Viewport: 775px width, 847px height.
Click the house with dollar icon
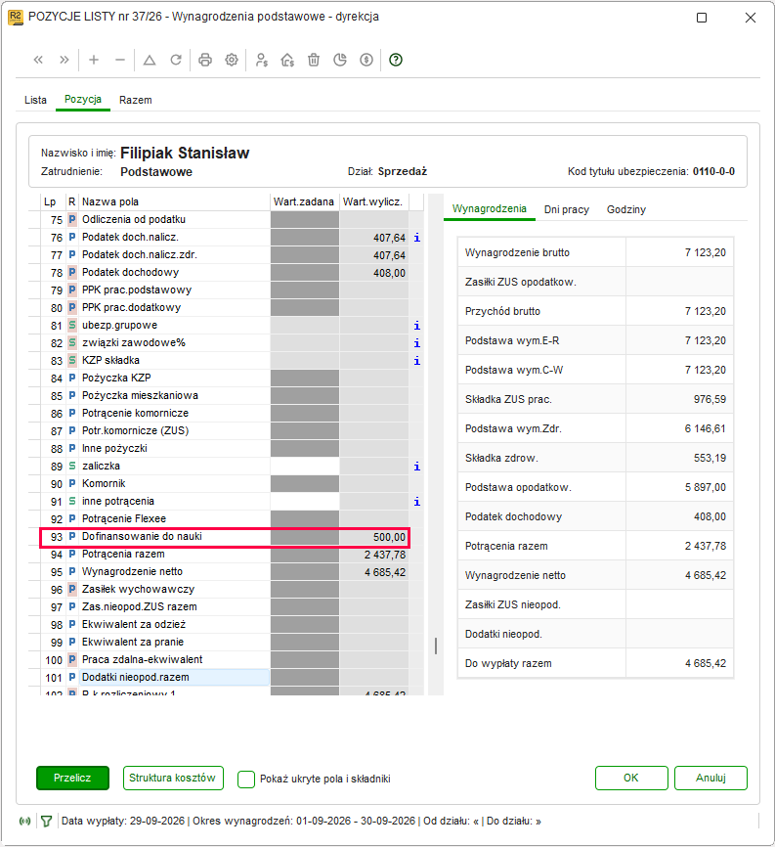pyautogui.click(x=287, y=60)
